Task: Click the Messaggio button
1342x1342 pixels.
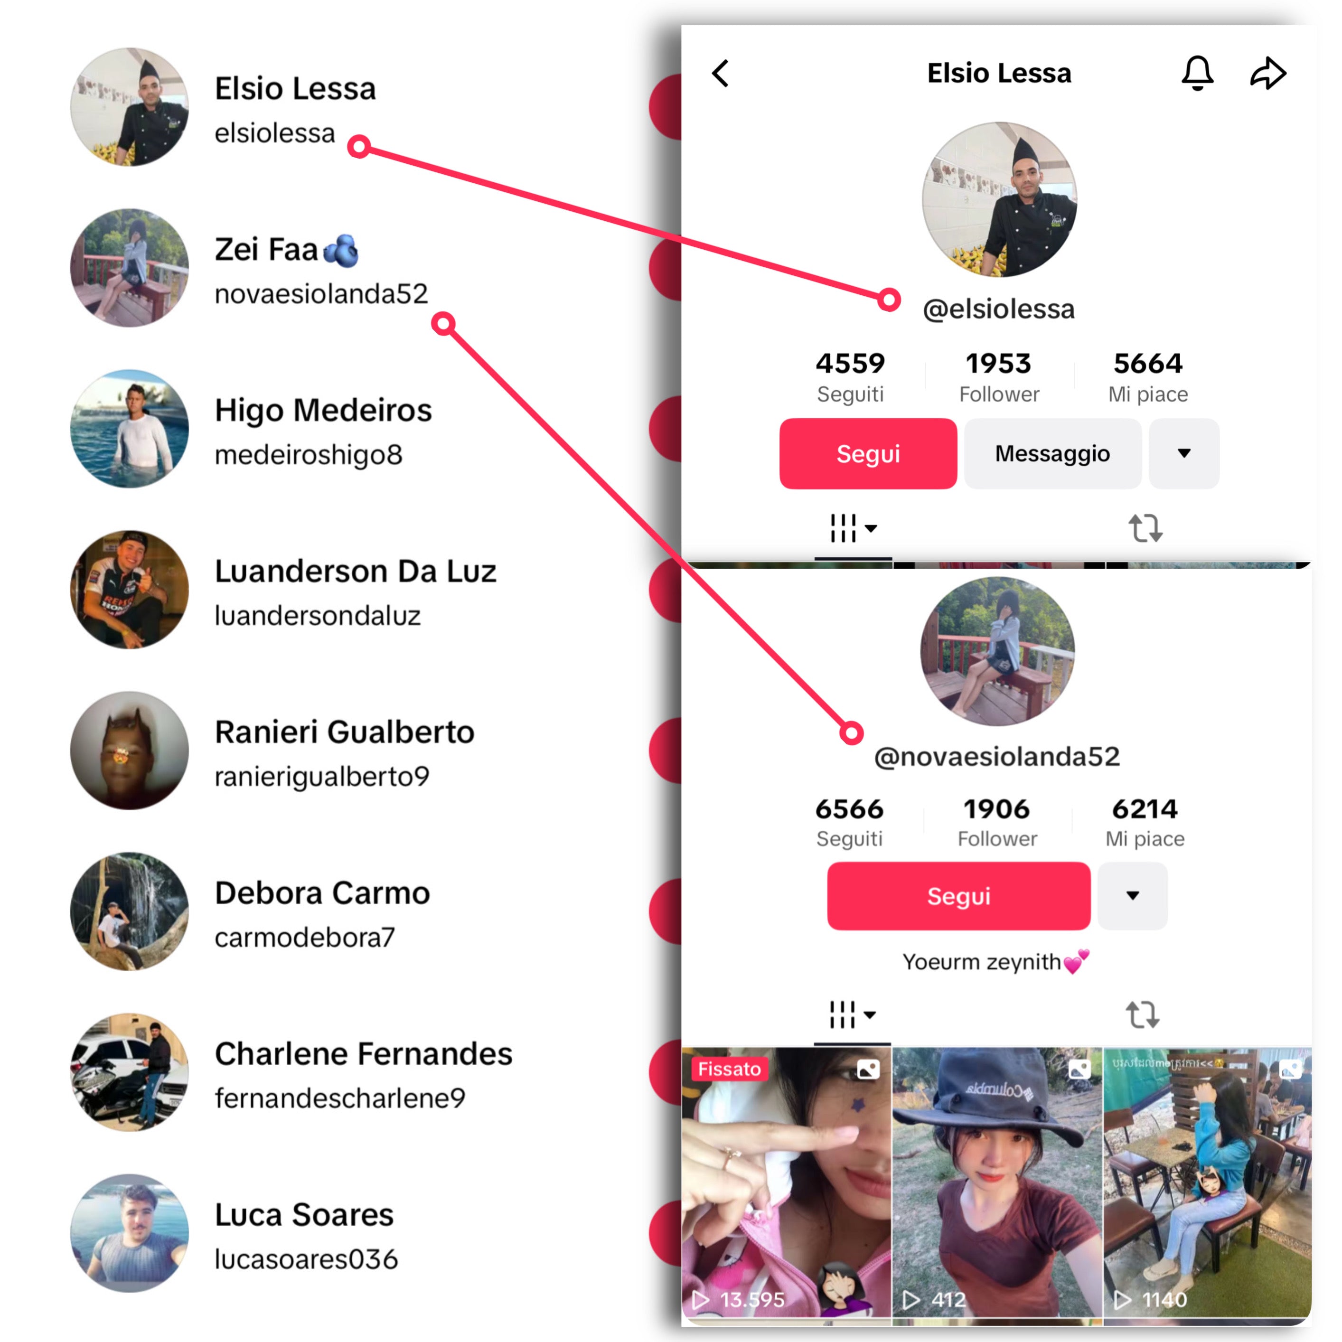Action: [x=1052, y=454]
